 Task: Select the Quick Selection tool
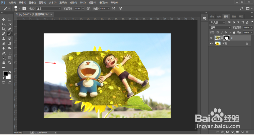[10, 24]
